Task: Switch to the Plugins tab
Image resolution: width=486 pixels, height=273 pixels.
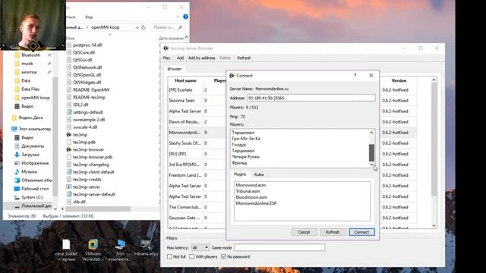Action: coord(240,174)
